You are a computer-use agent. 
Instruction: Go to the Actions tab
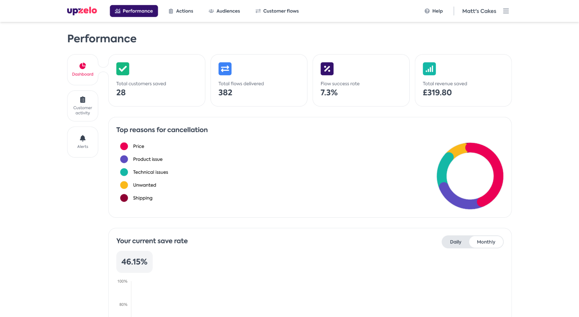[x=181, y=11]
